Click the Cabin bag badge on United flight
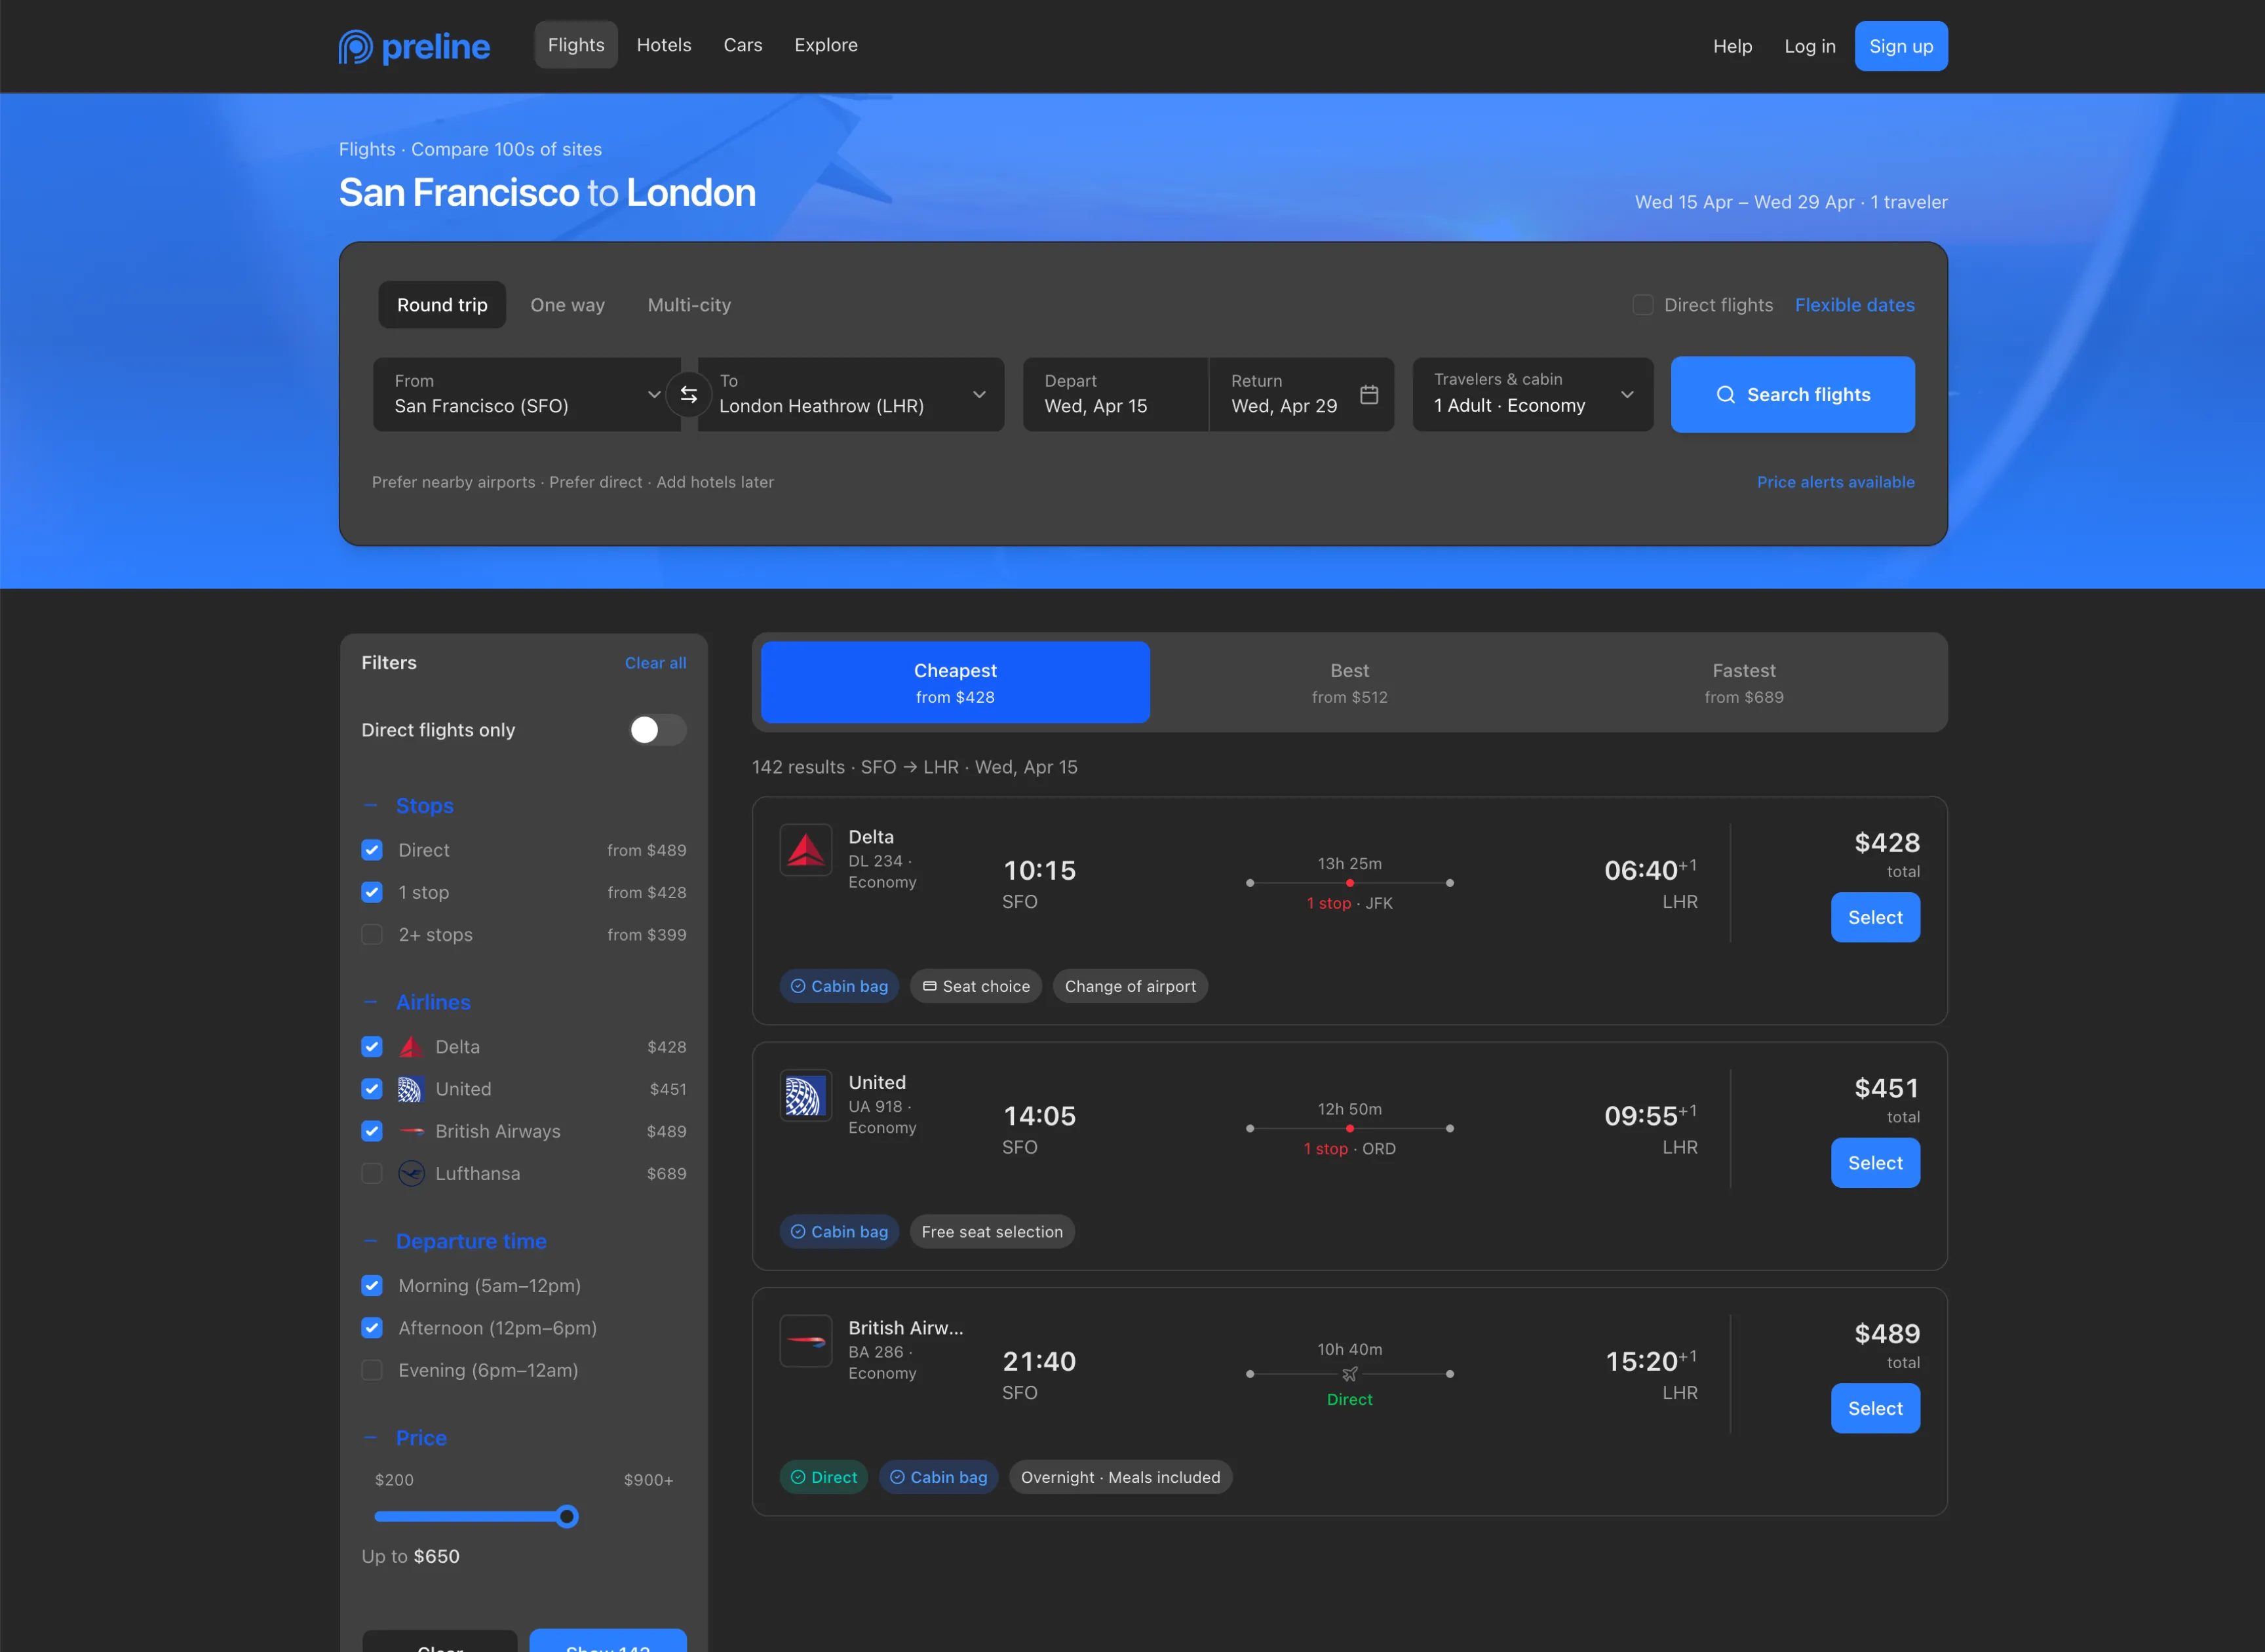The height and width of the screenshot is (1652, 2265). click(840, 1232)
